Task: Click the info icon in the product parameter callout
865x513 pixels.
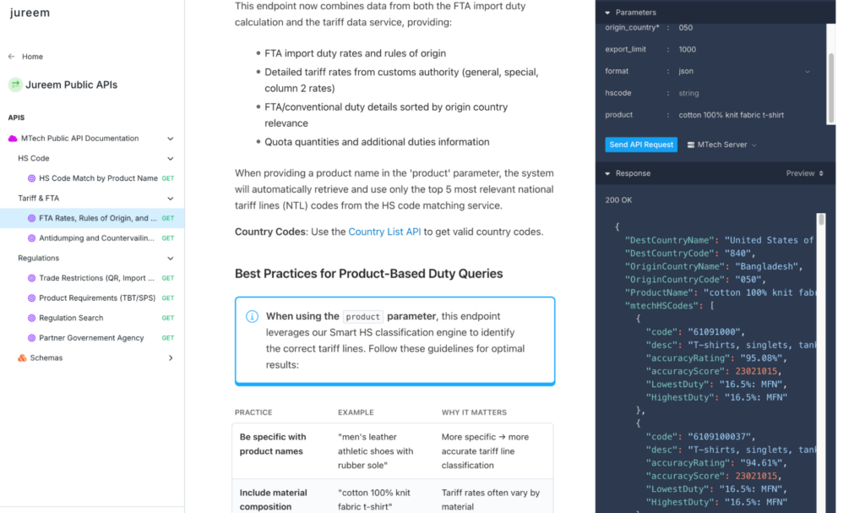Action: pyautogui.click(x=252, y=316)
